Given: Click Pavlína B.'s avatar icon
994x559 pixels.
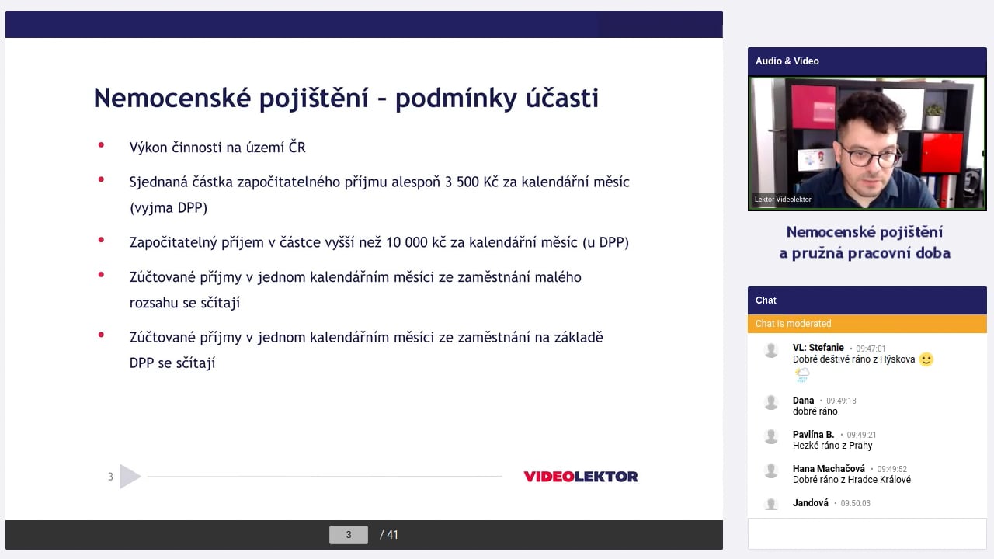Looking at the screenshot, I should [771, 436].
